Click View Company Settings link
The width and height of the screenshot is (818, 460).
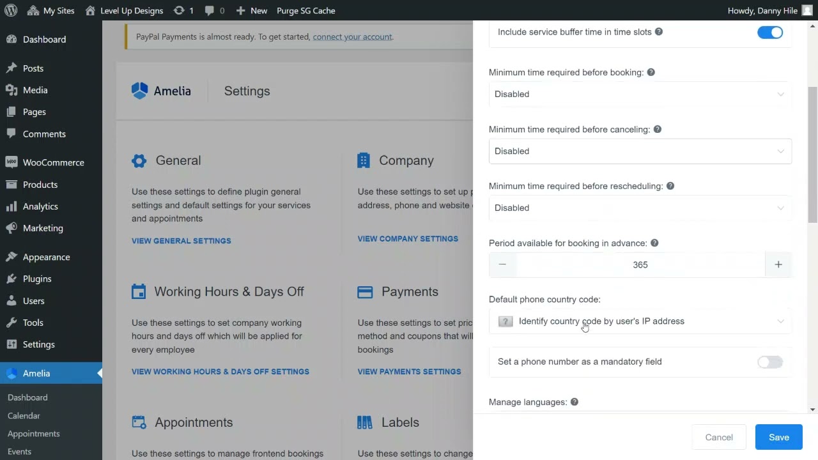(x=408, y=238)
